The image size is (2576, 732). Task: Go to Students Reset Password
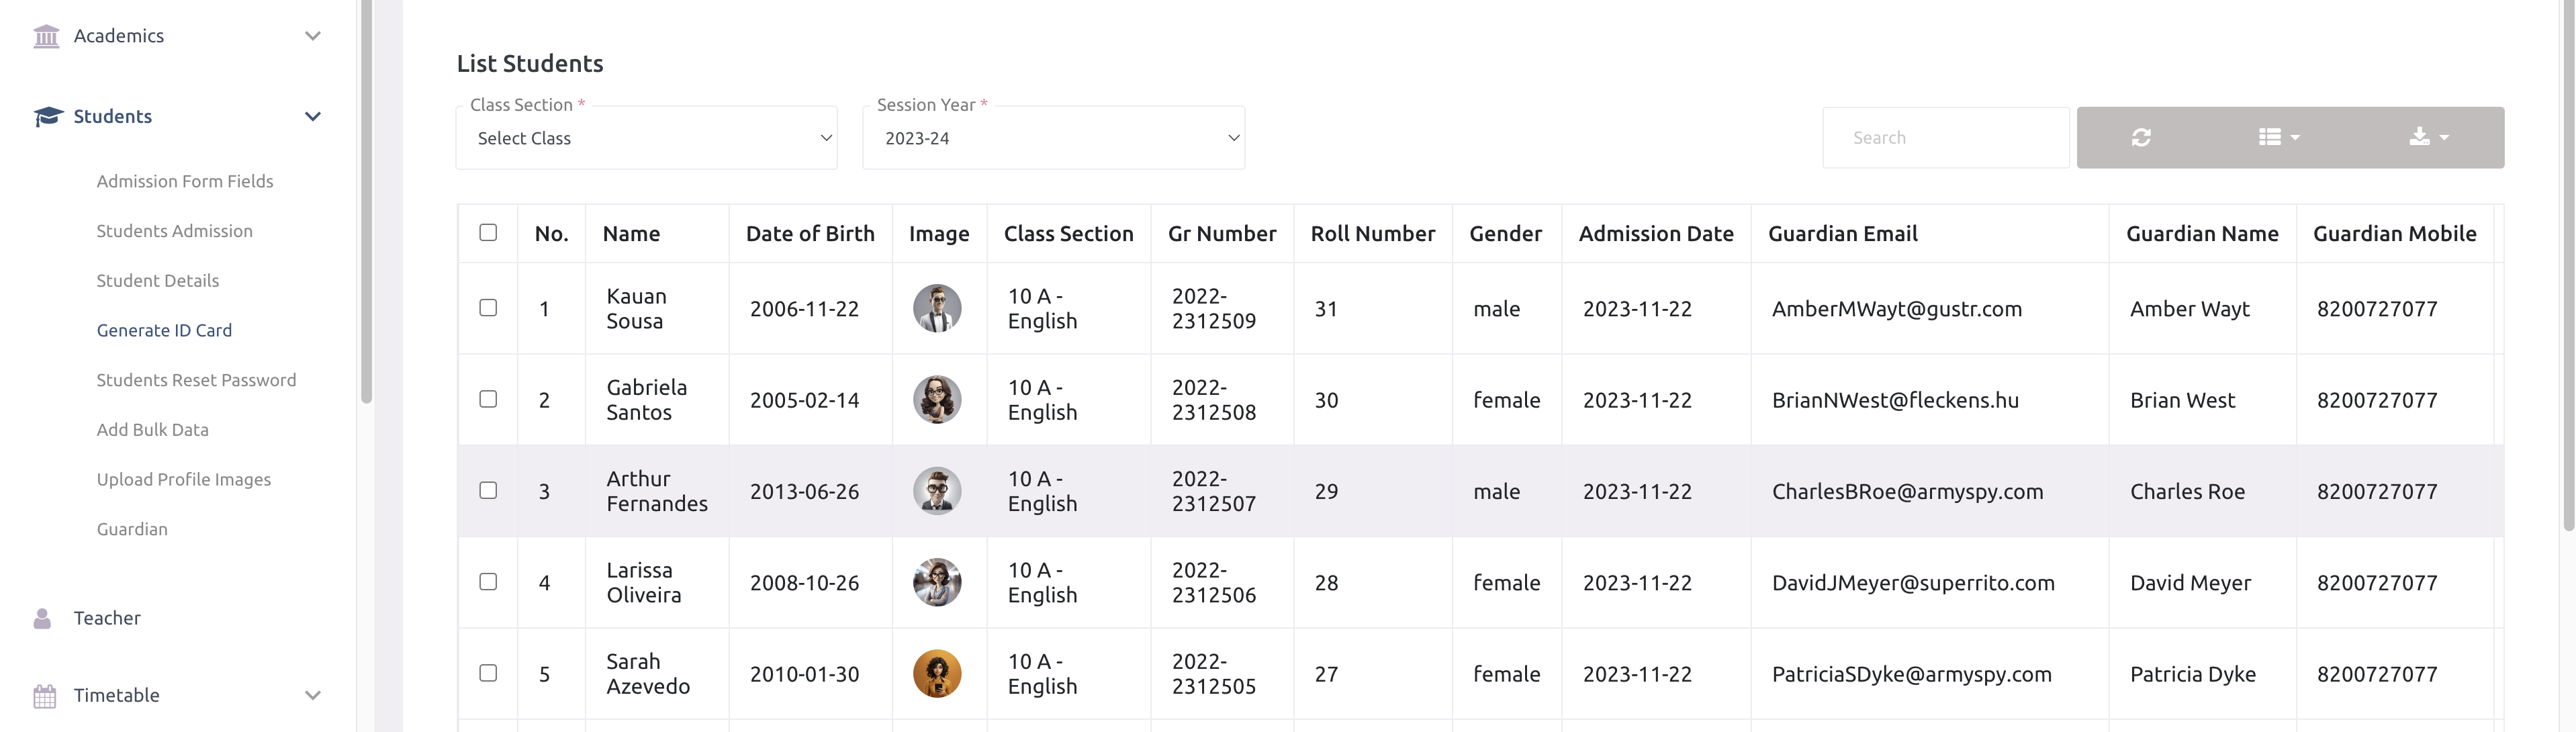196,380
